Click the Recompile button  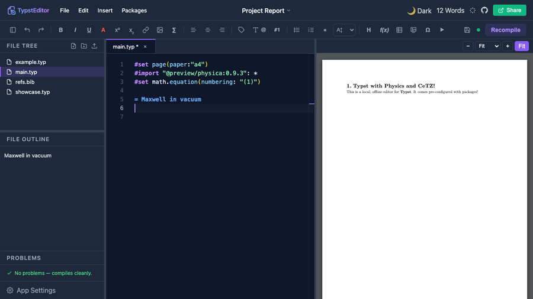point(506,30)
